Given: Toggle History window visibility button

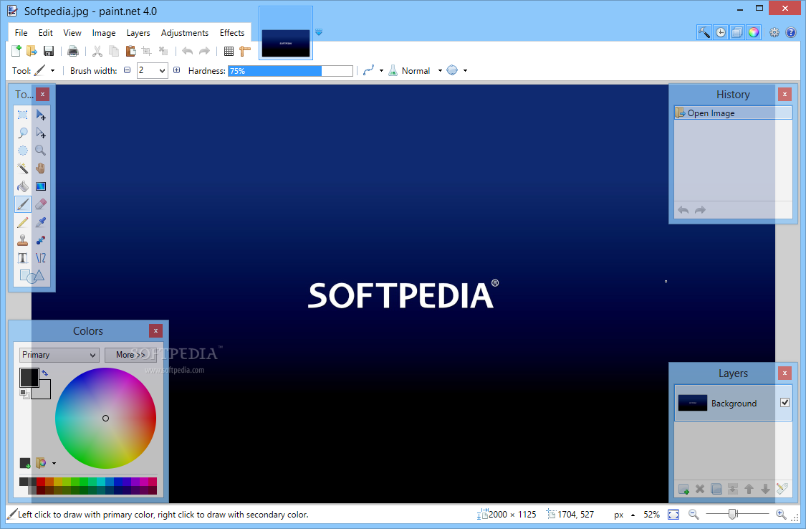Looking at the screenshot, I should point(721,32).
